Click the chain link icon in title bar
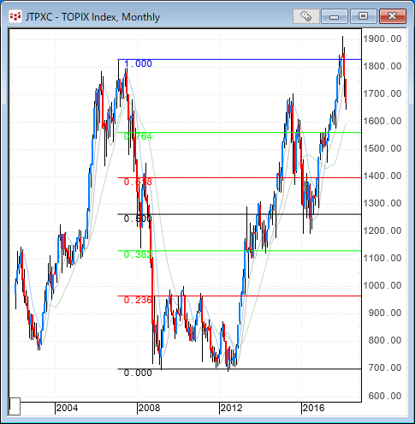The height and width of the screenshot is (424, 415). [x=305, y=16]
